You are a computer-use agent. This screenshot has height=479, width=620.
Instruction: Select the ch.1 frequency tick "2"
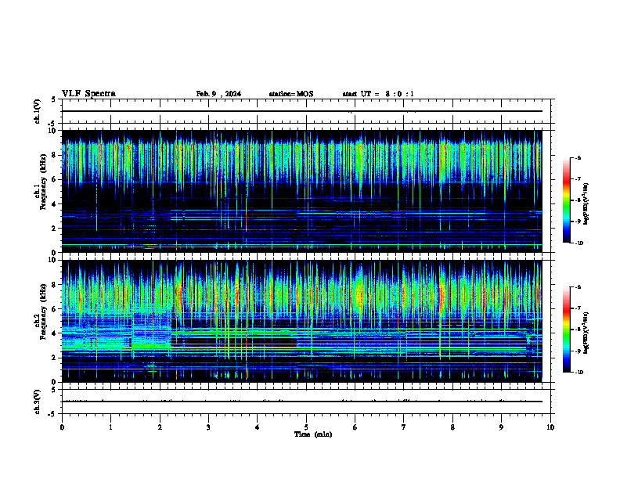click(55, 228)
